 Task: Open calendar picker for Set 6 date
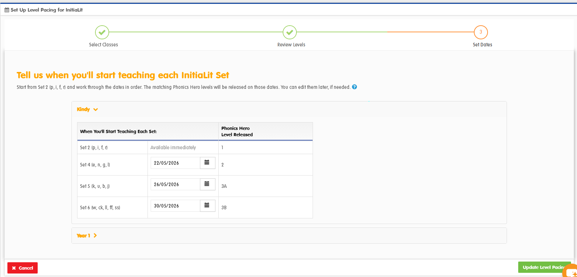click(x=207, y=206)
